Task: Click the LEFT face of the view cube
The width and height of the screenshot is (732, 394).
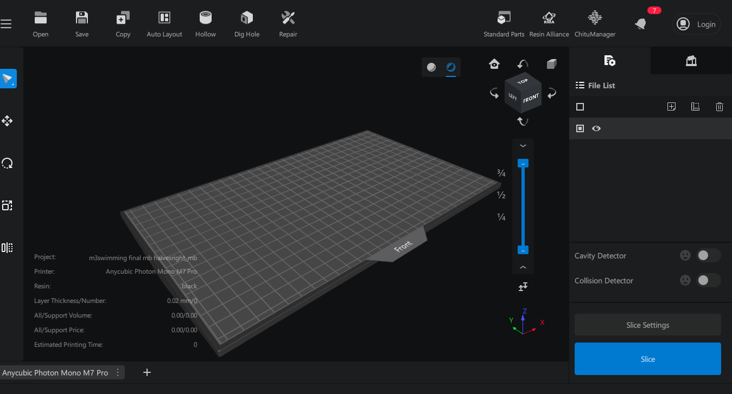Action: 513,96
